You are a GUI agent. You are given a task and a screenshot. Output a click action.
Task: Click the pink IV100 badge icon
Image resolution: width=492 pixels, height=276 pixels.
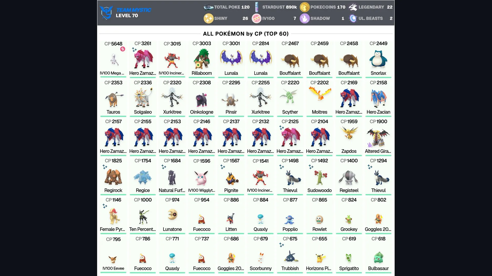click(x=257, y=18)
